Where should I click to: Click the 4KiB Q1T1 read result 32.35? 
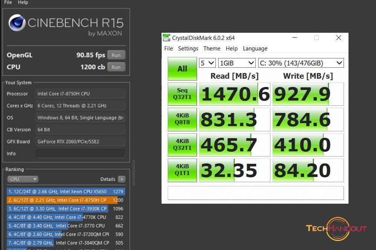tap(234, 170)
